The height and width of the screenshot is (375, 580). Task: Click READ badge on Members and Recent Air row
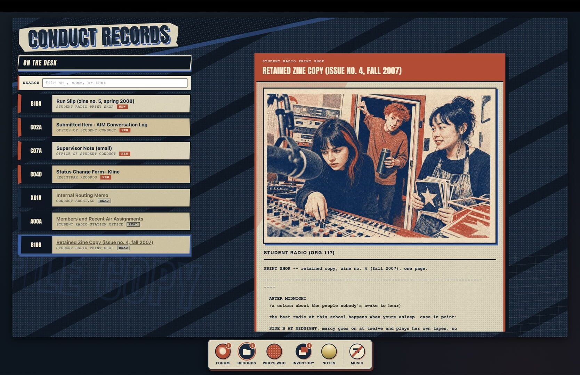(x=133, y=225)
